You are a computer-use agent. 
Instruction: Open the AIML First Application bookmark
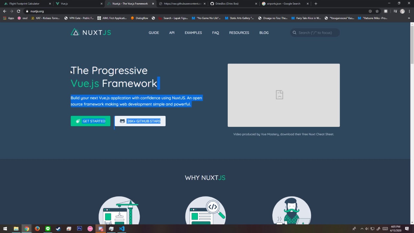[112, 18]
